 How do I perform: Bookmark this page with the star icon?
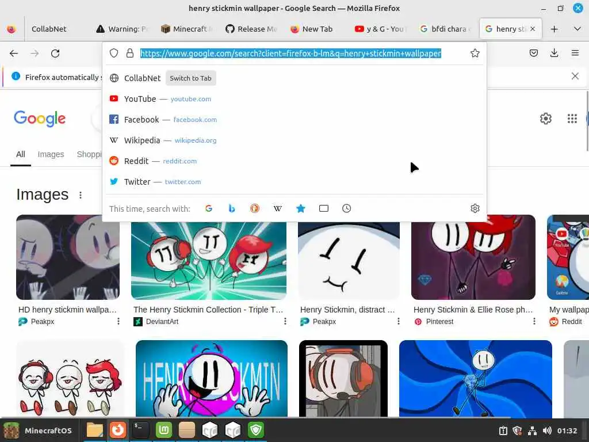475,54
